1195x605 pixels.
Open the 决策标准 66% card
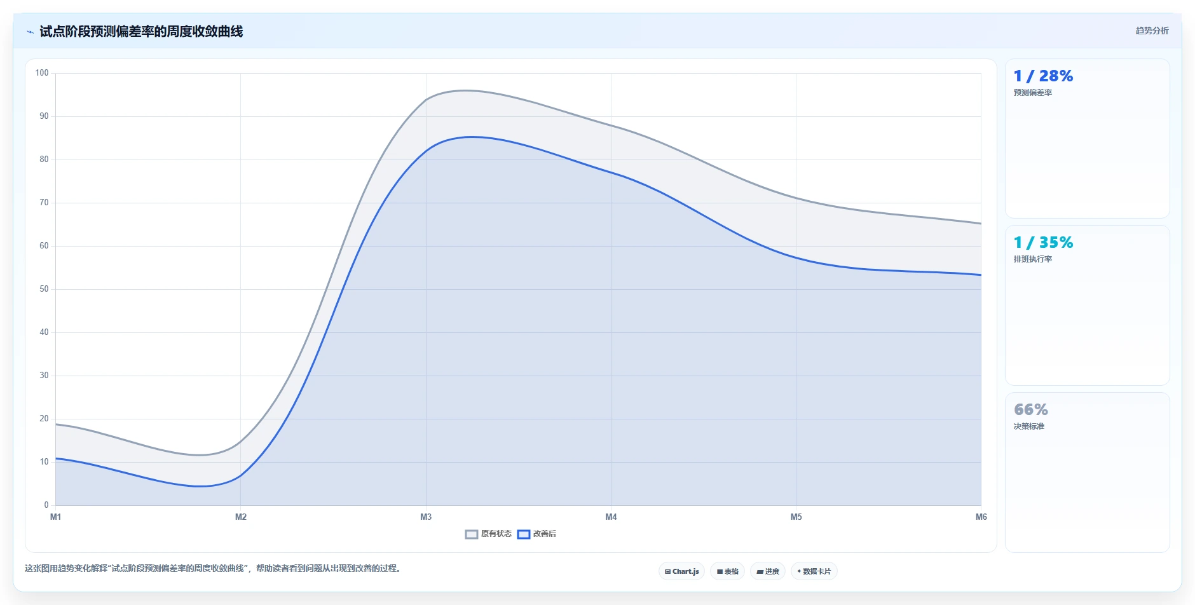[1087, 472]
